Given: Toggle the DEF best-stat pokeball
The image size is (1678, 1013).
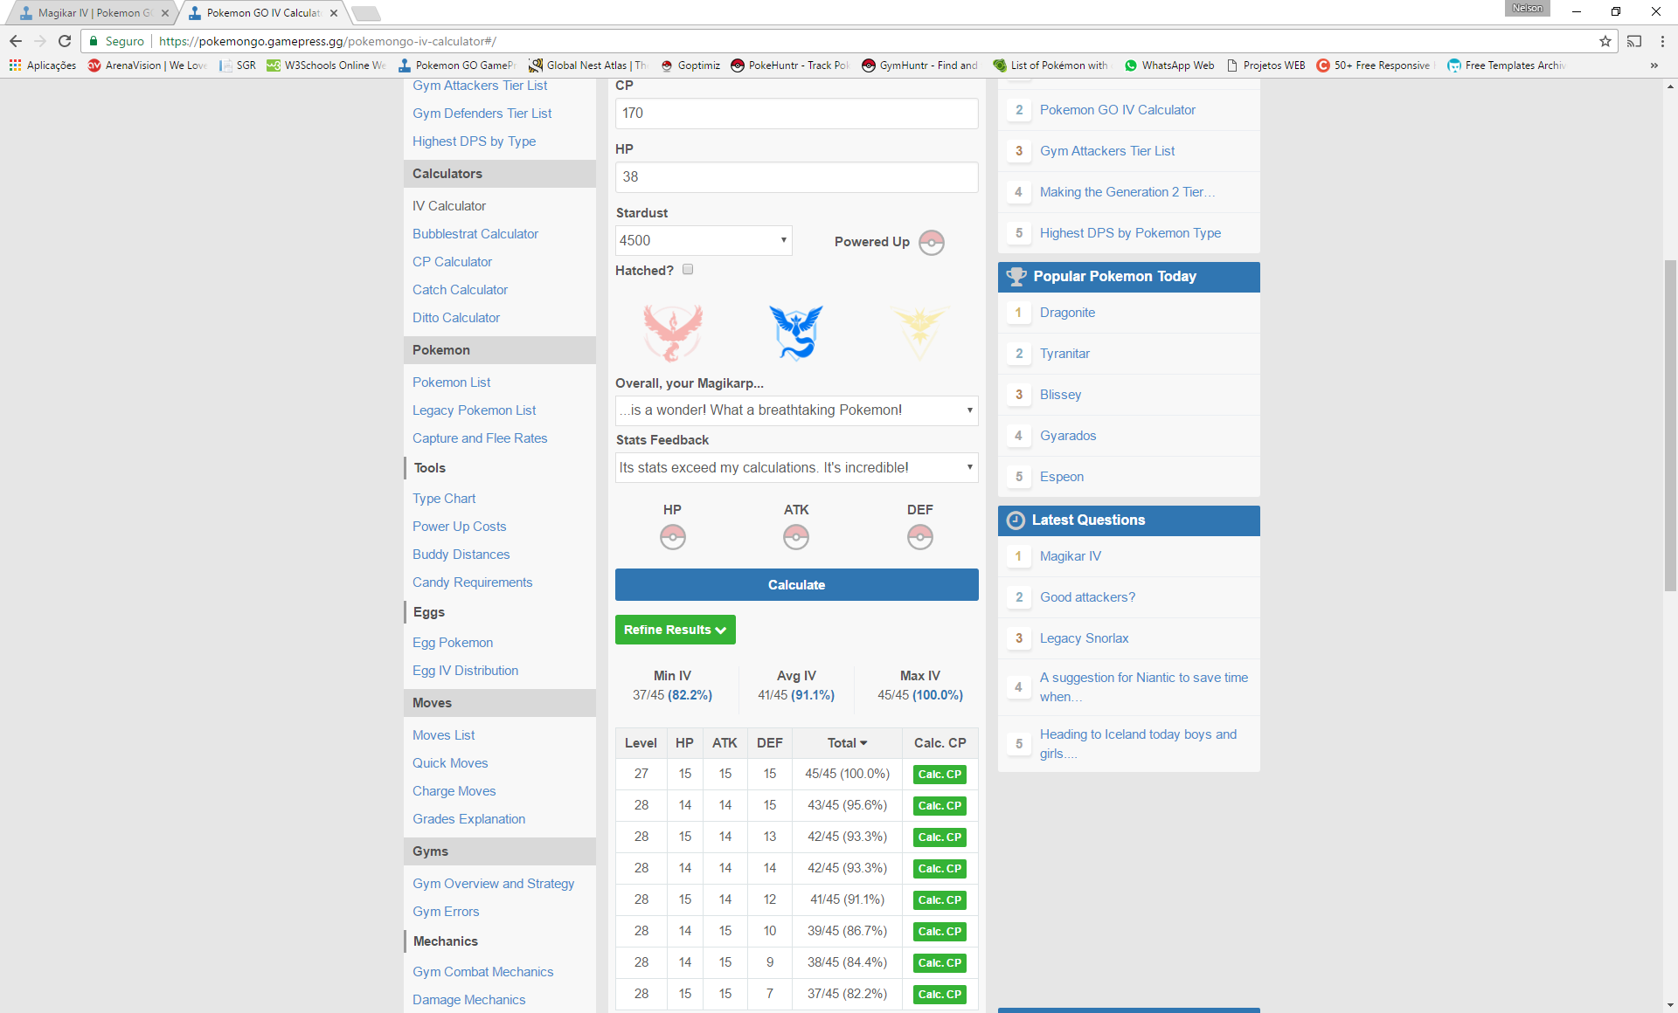Looking at the screenshot, I should [920, 536].
